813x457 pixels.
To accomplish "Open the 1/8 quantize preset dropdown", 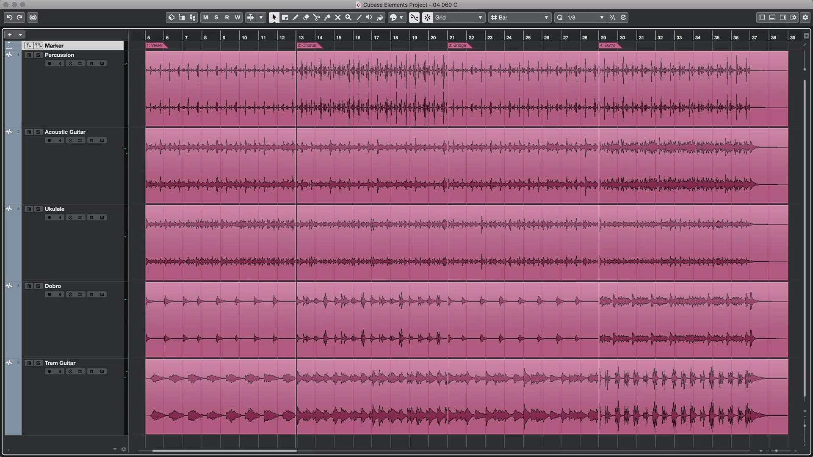I will coord(585,17).
